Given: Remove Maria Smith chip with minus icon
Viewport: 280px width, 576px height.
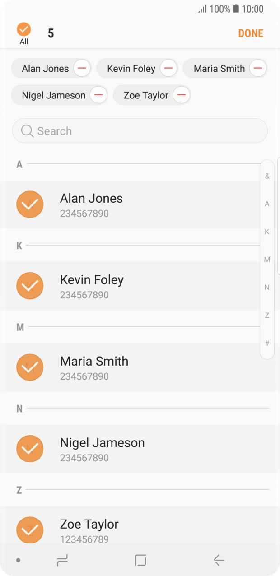Looking at the screenshot, I should click(258, 69).
